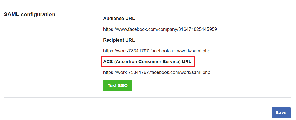The width and height of the screenshot is (296, 120).
Task: Click the green Test SSO button
Action: coord(117,86)
